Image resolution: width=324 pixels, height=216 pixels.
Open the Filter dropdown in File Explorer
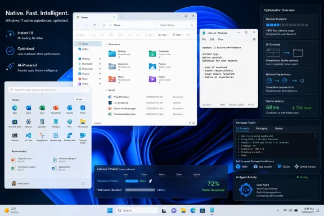click(178, 35)
